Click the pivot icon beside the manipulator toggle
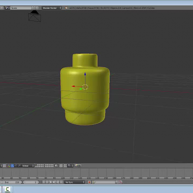The width and height of the screenshot is (193, 193). pos(4,166)
